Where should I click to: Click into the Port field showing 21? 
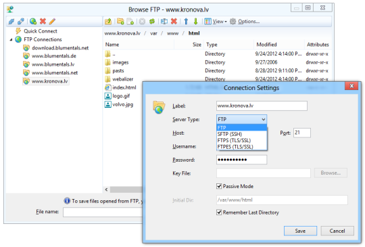click(302, 133)
